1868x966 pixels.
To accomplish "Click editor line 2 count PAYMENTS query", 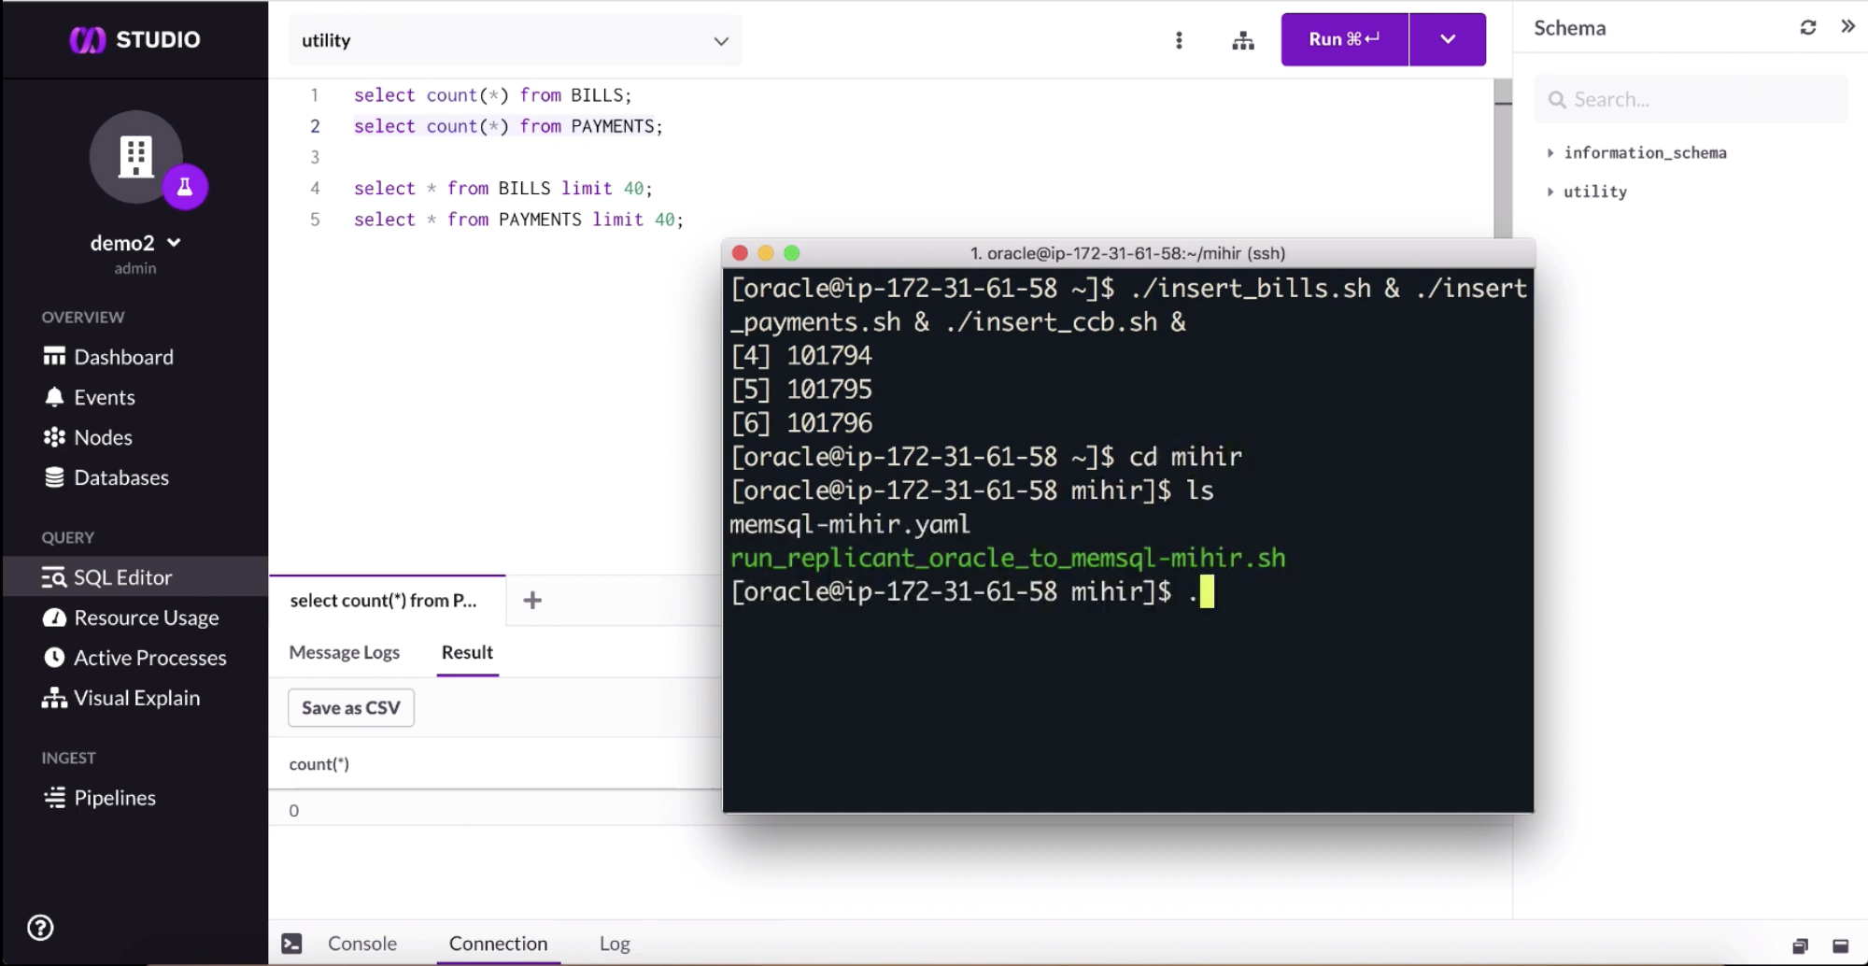I will point(508,126).
